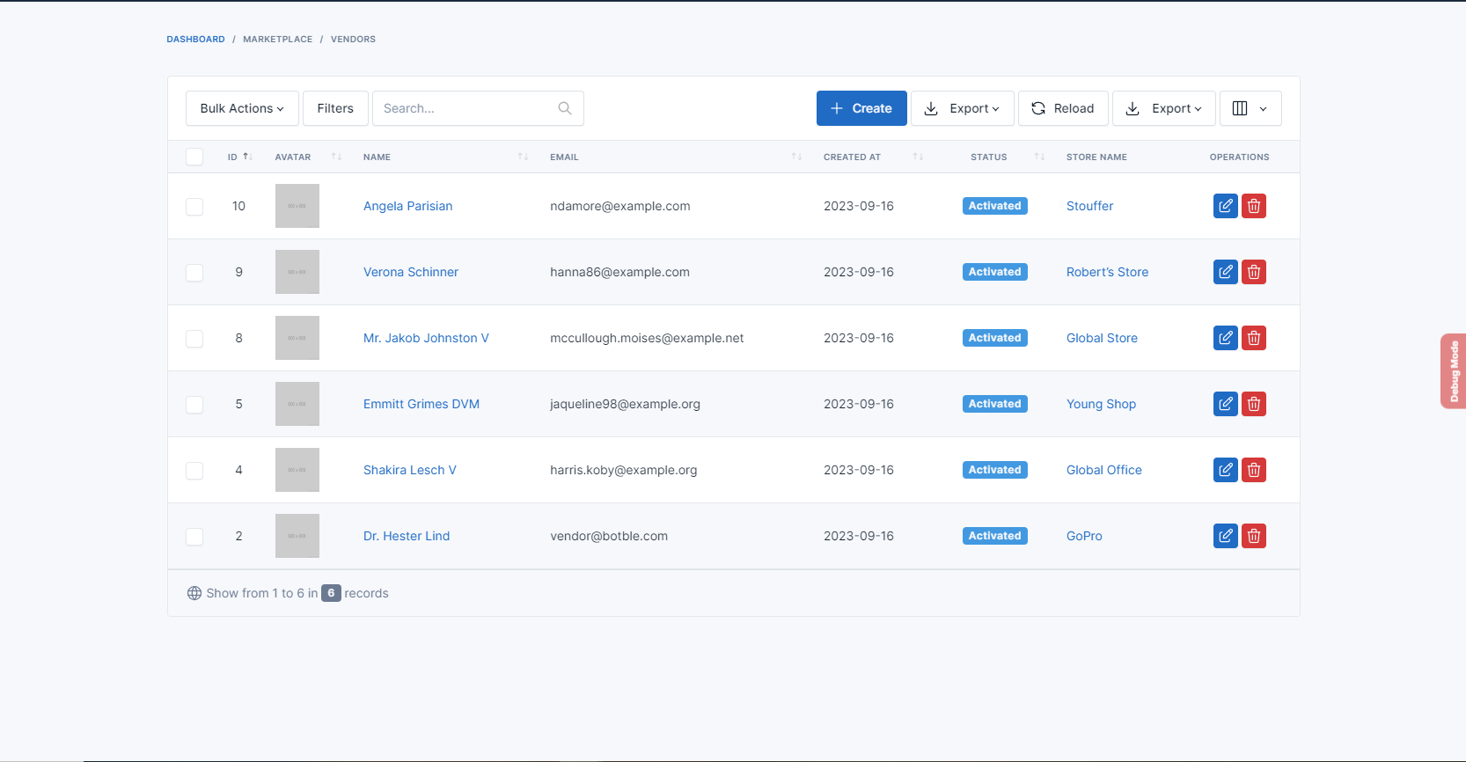This screenshot has width=1466, height=762.
Task: Edit vendor Shakira Lesch V
Action: pyautogui.click(x=1225, y=470)
